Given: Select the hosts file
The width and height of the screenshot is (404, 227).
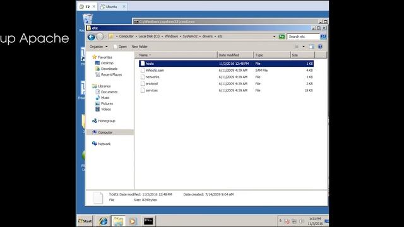Looking at the screenshot, I should tap(226, 64).
